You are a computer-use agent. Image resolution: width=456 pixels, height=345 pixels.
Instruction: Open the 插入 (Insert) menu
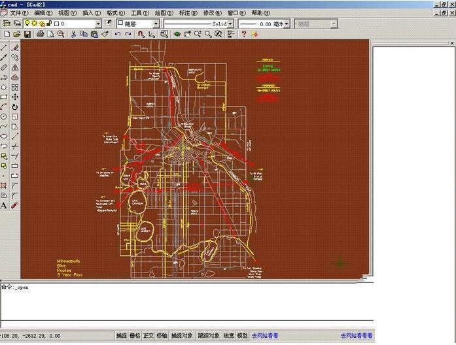click(x=92, y=13)
